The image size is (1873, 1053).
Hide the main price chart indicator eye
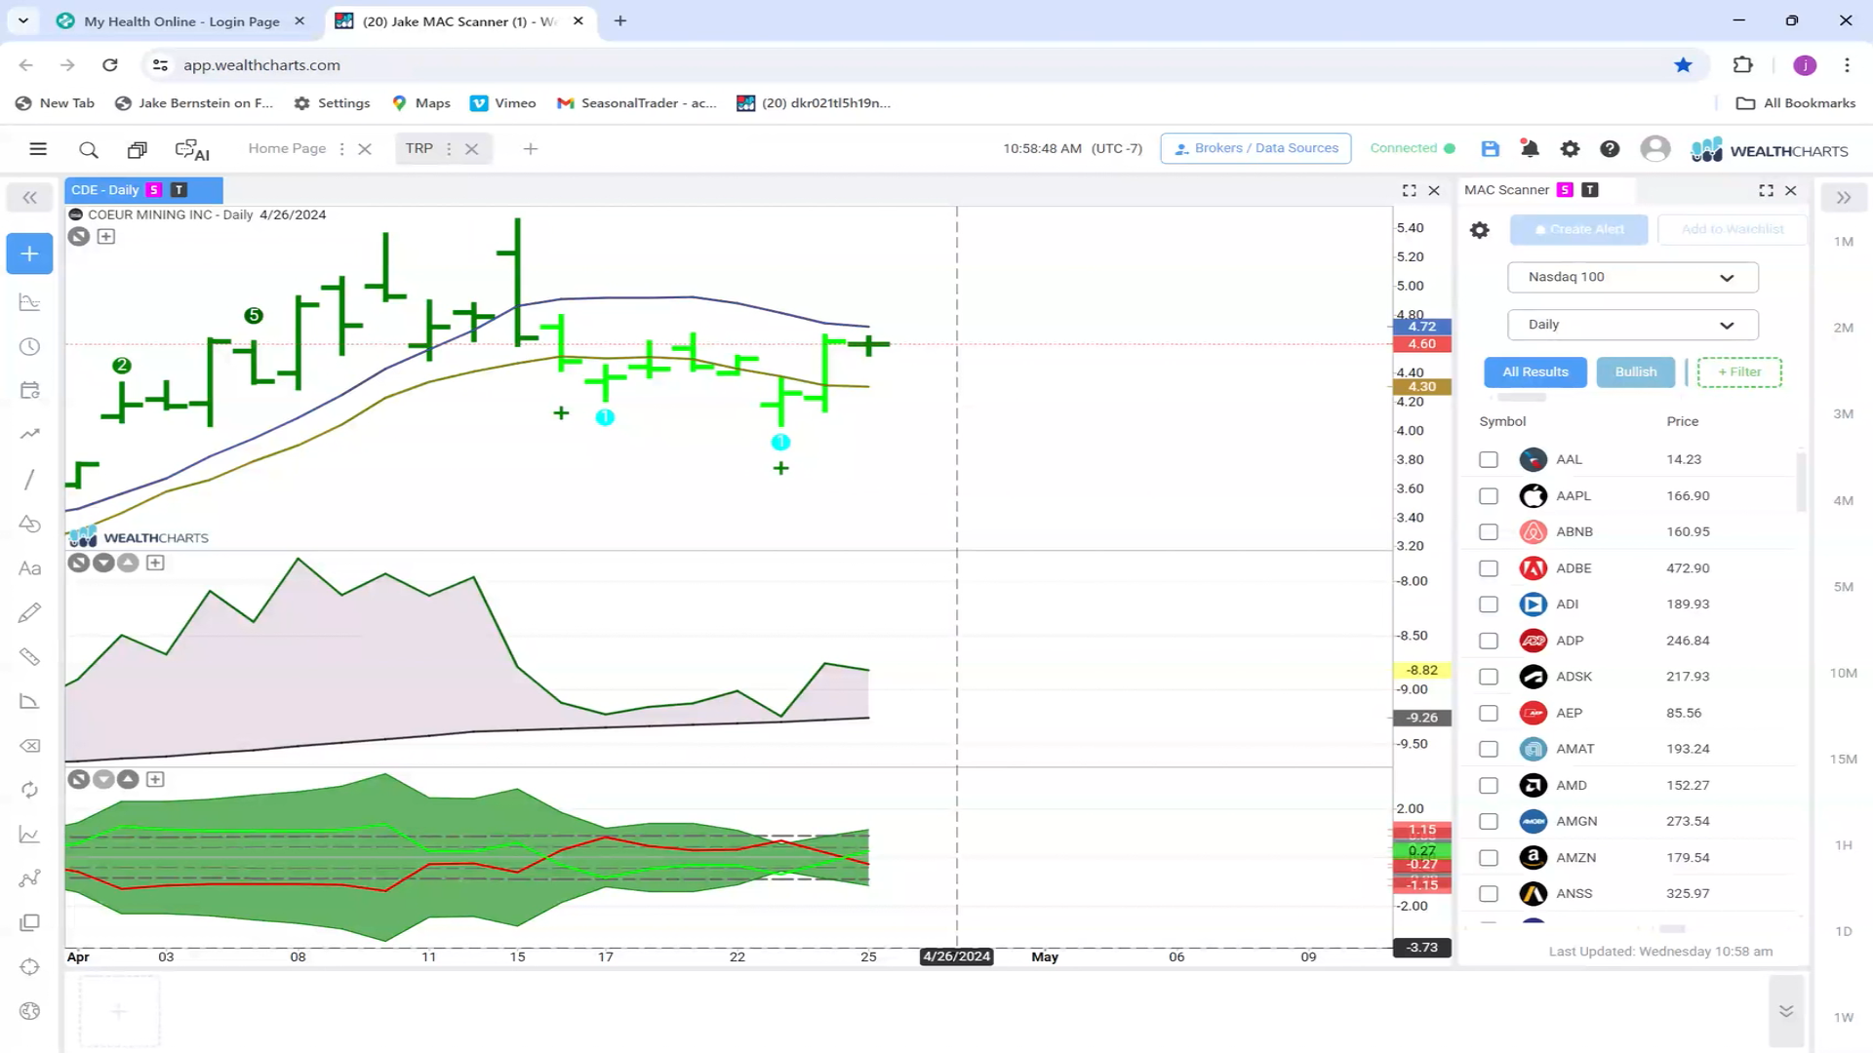coord(79,236)
